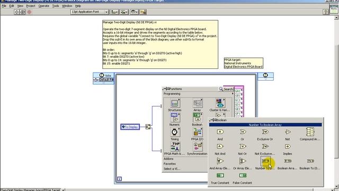Click the VI icon pane at top right

(334, 10)
